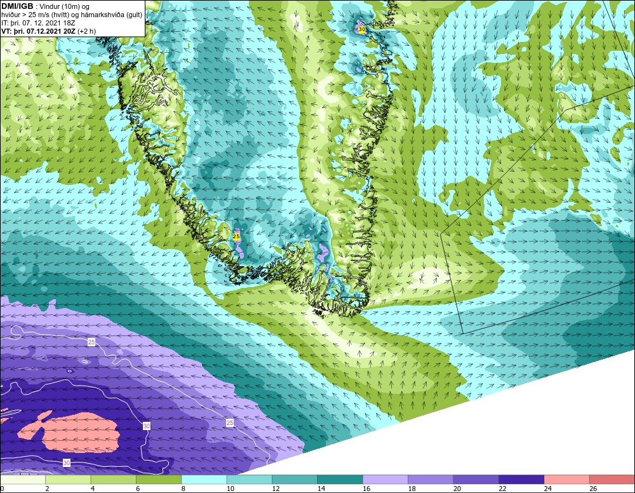635x493 pixels.
Task: Click the 'VT: þri. 07.12.2021 20Z' line
Action: click(x=38, y=31)
